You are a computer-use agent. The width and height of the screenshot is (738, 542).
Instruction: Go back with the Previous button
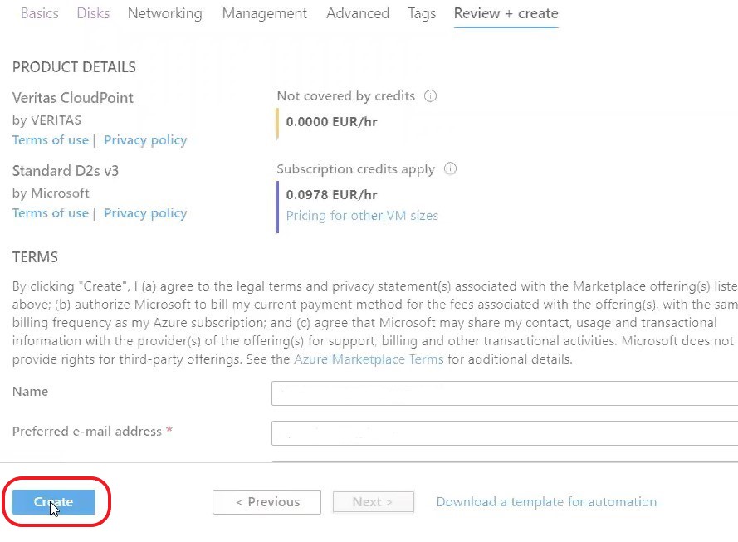tap(266, 502)
